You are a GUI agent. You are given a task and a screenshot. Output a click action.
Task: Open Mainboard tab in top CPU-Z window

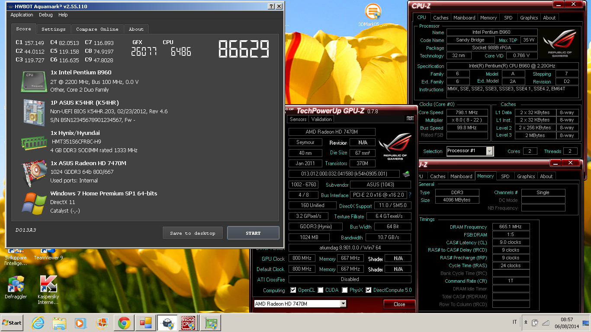pos(464,18)
